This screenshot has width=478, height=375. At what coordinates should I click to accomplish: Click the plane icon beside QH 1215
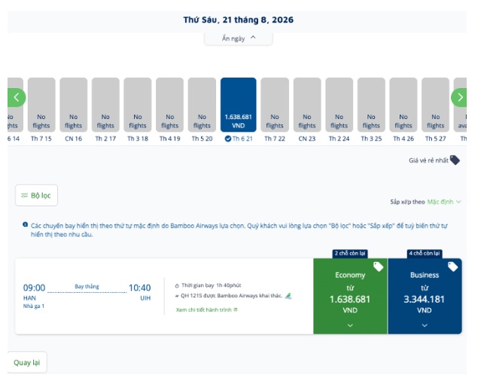tap(177, 296)
